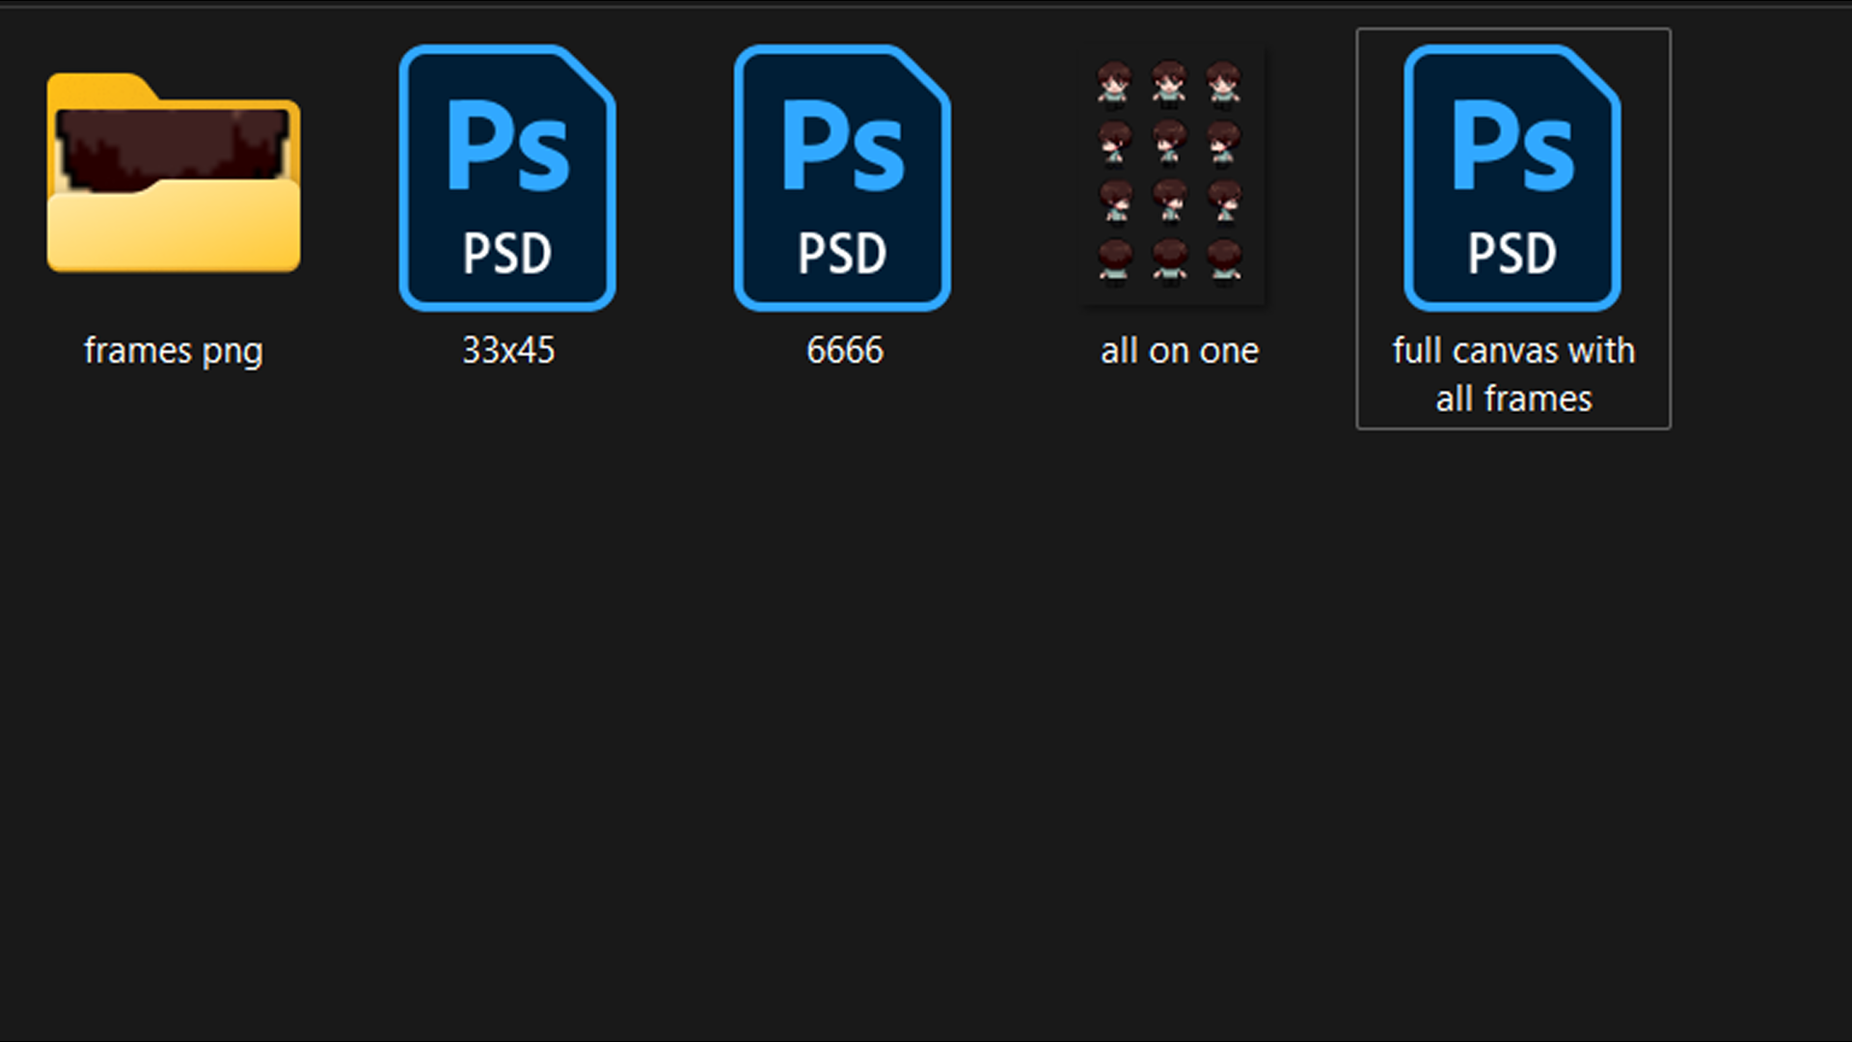Select the "full canvas with all frames" PSD icon
This screenshot has width=1852, height=1042.
pyautogui.click(x=1512, y=178)
